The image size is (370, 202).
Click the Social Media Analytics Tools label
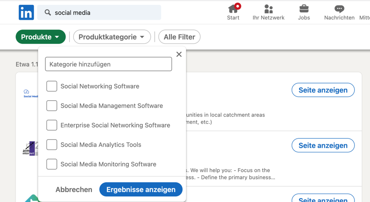click(101, 145)
